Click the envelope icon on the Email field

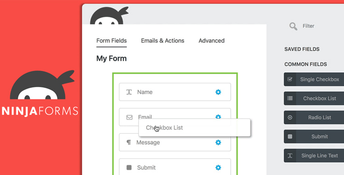pos(129,117)
